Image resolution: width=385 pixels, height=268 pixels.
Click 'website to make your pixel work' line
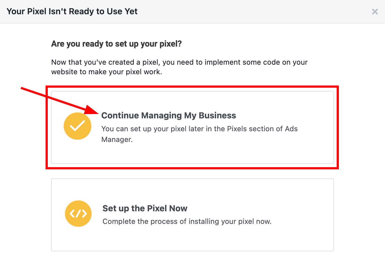point(107,72)
